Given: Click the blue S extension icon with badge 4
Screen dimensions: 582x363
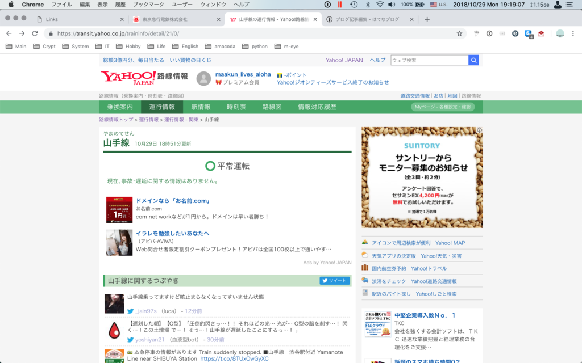Looking at the screenshot, I should coord(528,33).
